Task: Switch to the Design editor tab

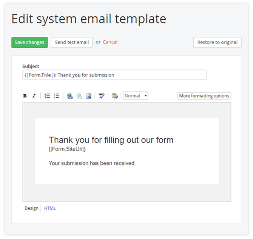Action: pyautogui.click(x=31, y=208)
